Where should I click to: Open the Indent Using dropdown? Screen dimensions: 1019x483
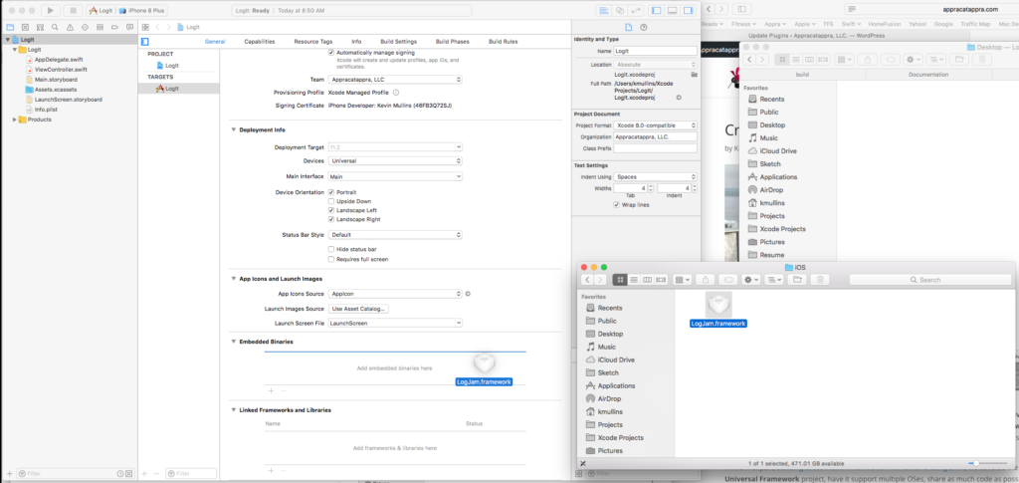[x=655, y=177]
